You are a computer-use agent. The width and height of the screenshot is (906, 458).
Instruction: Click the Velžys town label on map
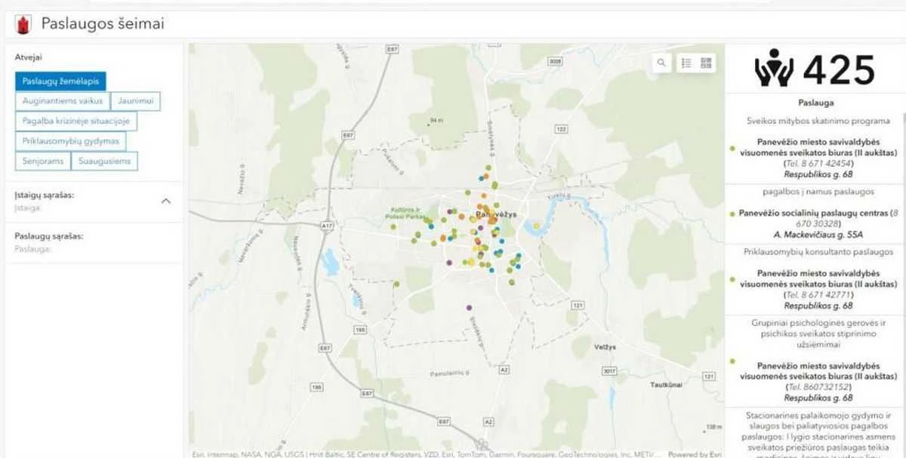click(x=604, y=346)
